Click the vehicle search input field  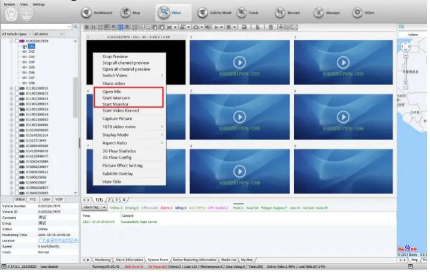tap(36, 26)
